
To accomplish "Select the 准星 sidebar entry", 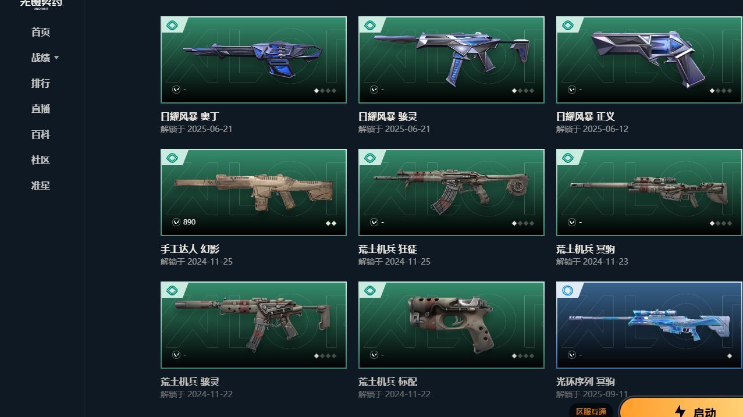I will pyautogui.click(x=41, y=186).
